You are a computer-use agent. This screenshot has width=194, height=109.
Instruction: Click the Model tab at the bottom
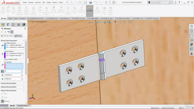[x=12, y=106]
